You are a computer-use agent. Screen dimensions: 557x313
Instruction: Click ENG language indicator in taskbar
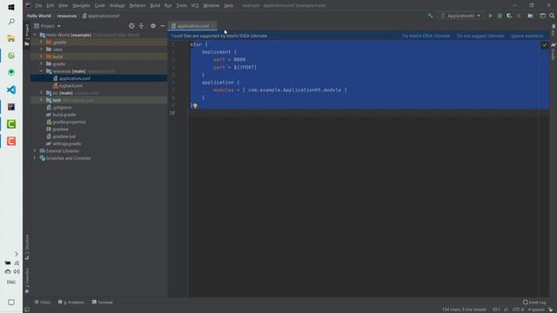tap(11, 282)
